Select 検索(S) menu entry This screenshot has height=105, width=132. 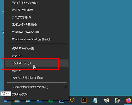click(36, 71)
